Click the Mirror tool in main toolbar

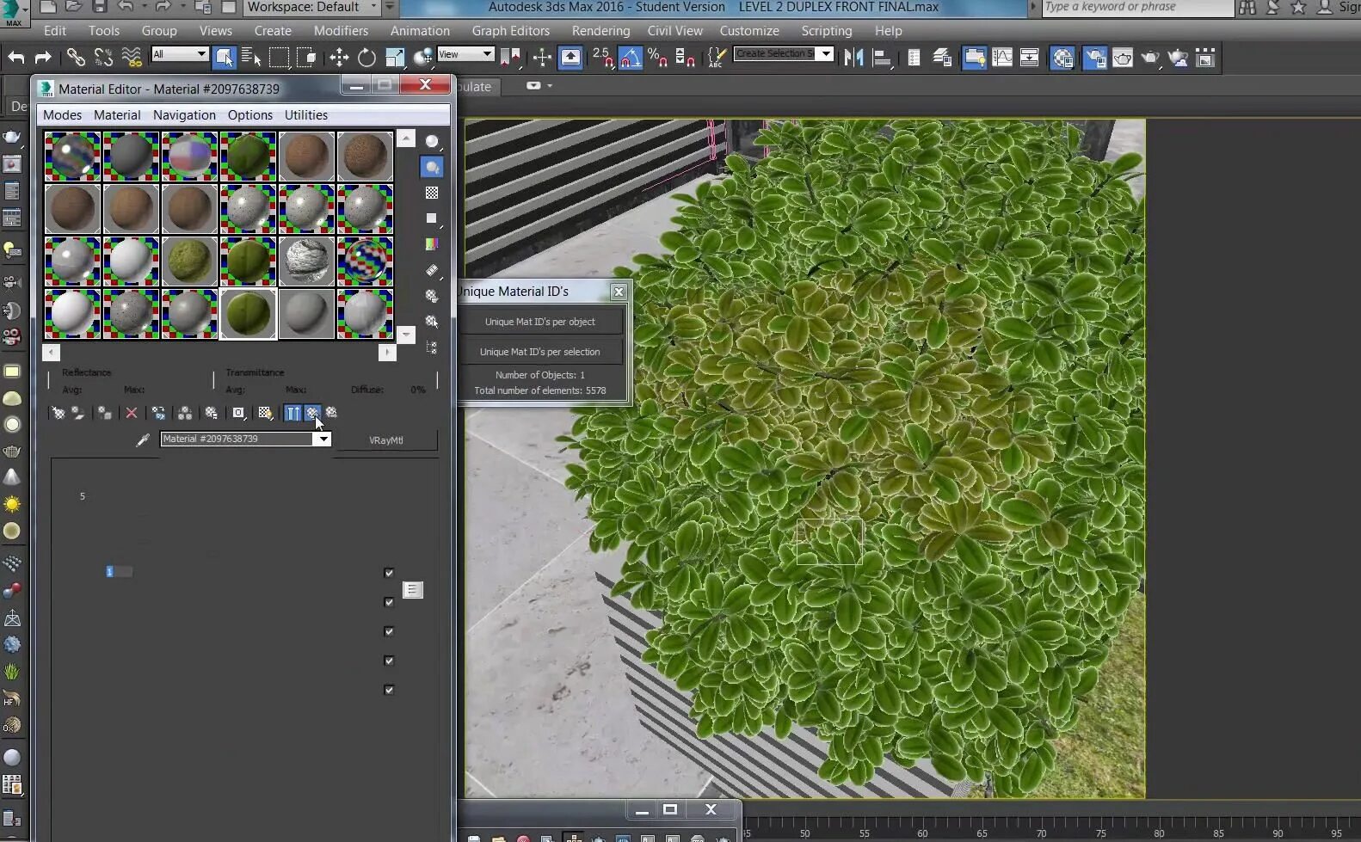click(x=853, y=58)
